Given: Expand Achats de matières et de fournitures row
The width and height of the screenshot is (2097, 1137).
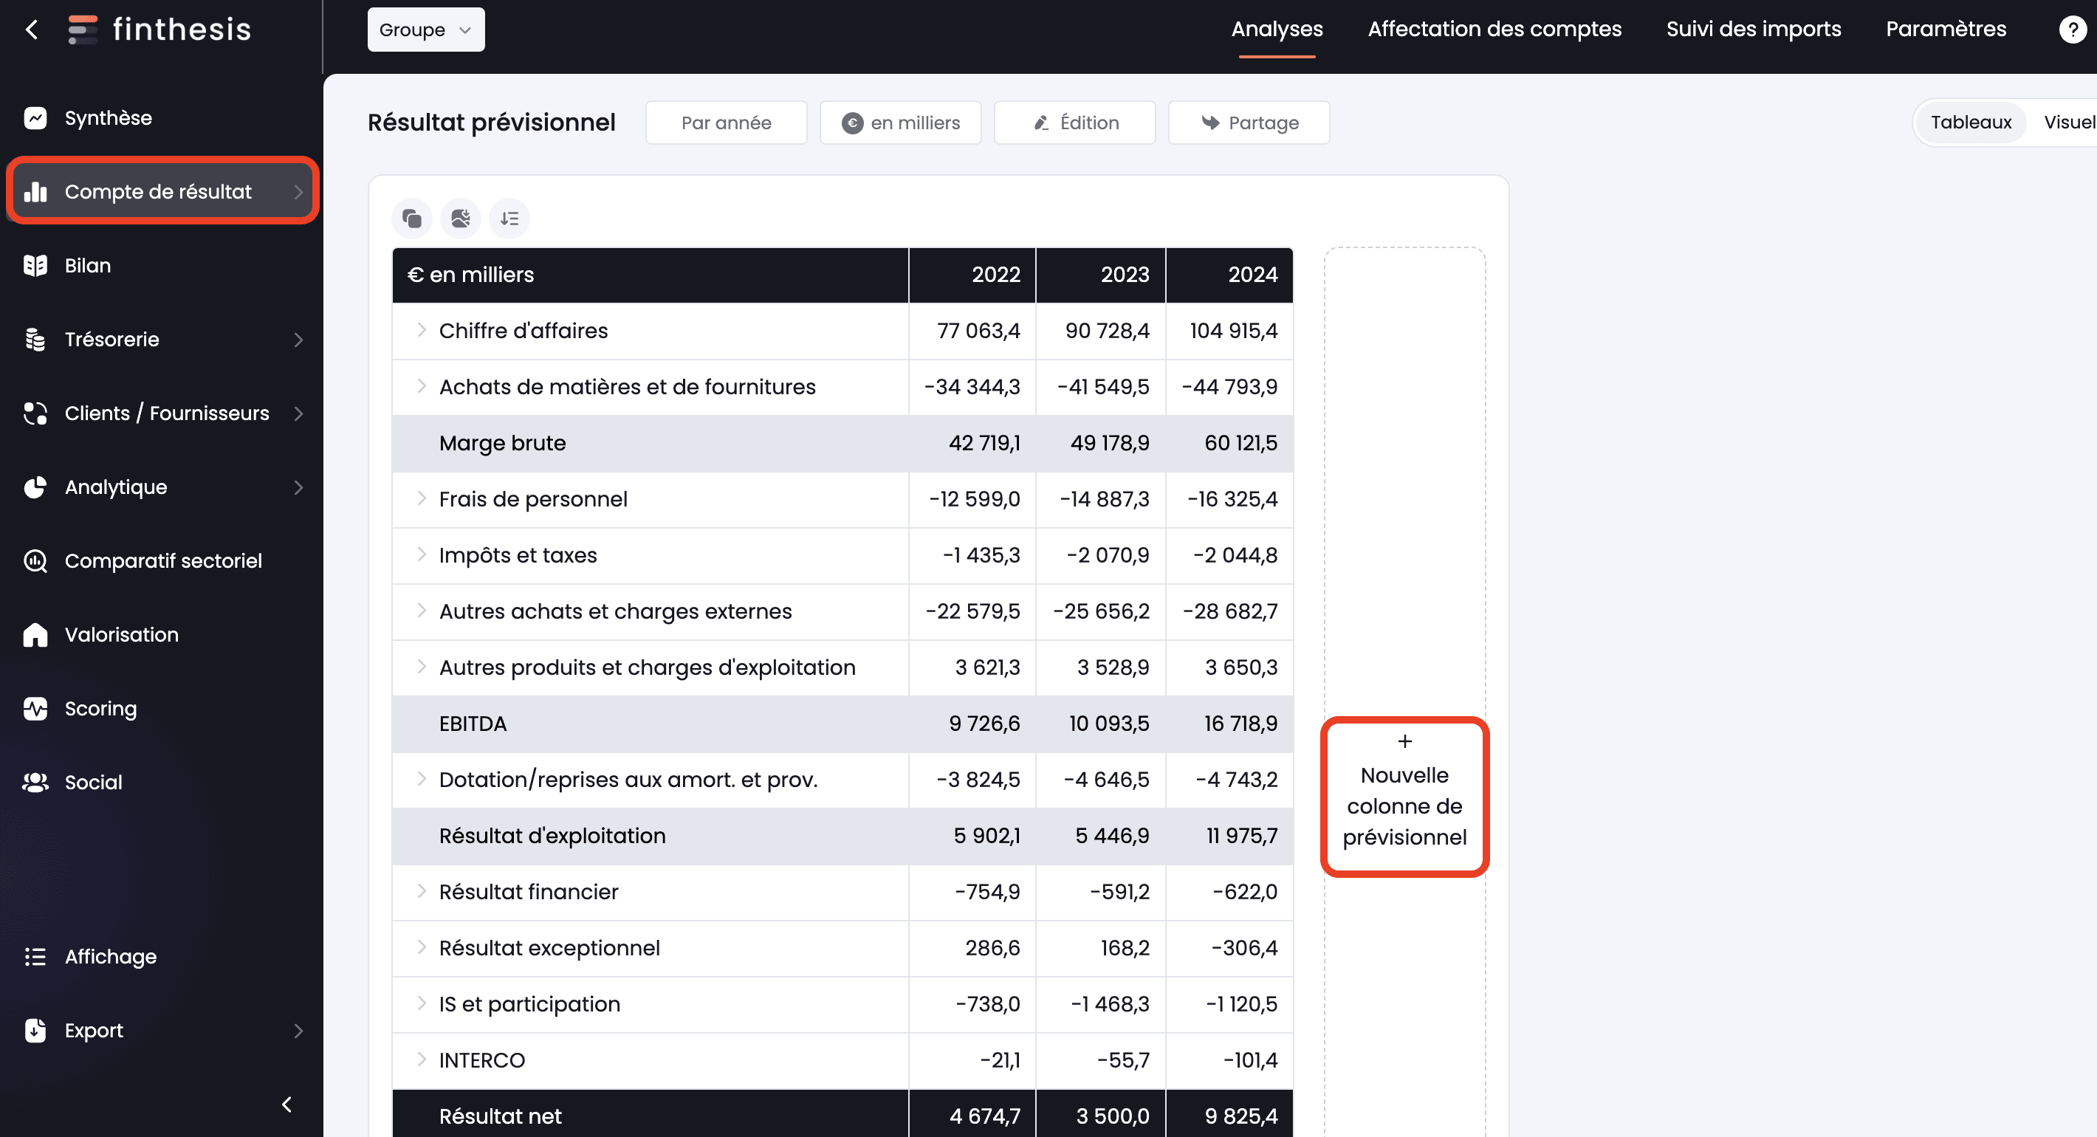Looking at the screenshot, I should [421, 387].
